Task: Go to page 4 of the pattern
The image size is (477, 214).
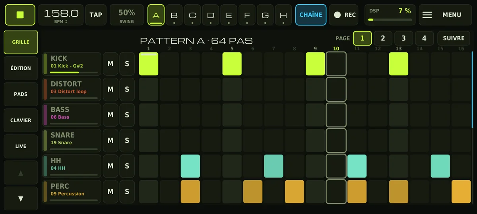Action: tap(424, 38)
